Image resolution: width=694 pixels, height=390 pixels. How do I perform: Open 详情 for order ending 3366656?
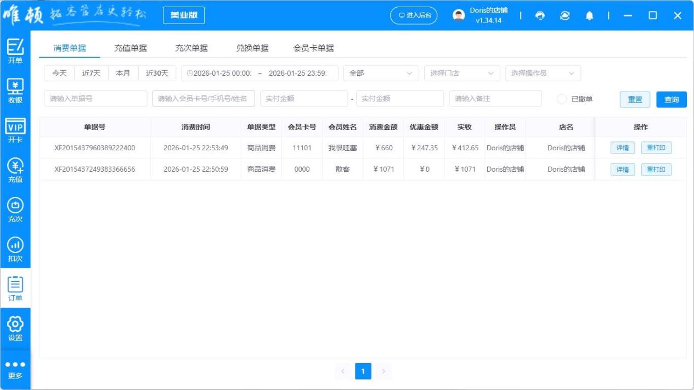coord(623,169)
